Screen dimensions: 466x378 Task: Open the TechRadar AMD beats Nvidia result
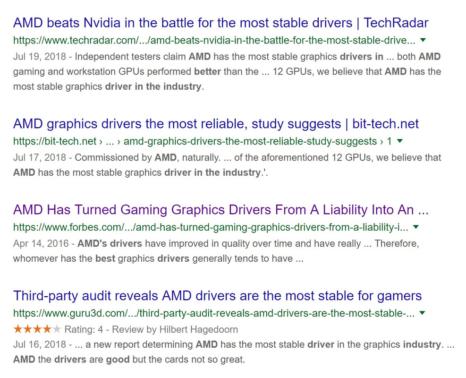[221, 23]
